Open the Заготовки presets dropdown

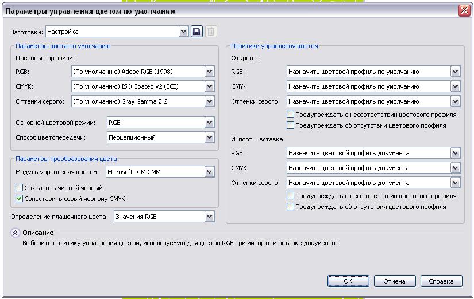[x=117, y=32]
